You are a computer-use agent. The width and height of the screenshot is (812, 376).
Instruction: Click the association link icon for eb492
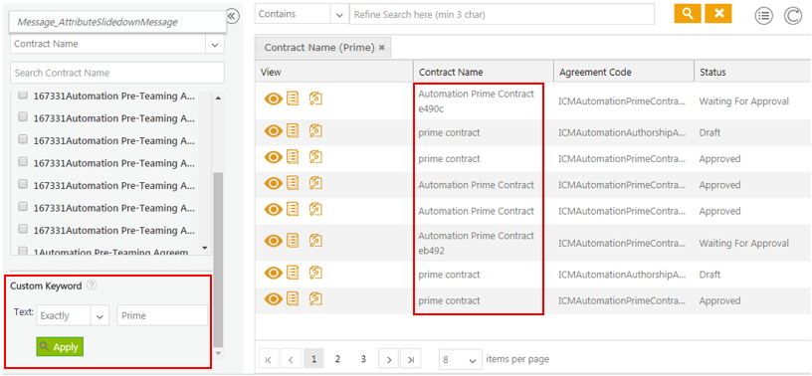point(315,241)
